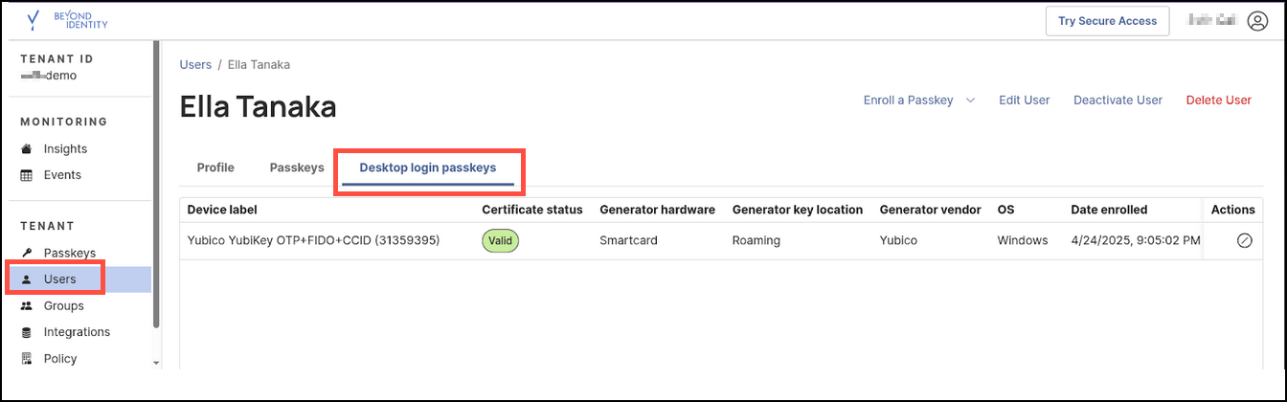Switch to the Passkeys tab
Viewport: 1287px width, 402px height.
[x=297, y=167]
